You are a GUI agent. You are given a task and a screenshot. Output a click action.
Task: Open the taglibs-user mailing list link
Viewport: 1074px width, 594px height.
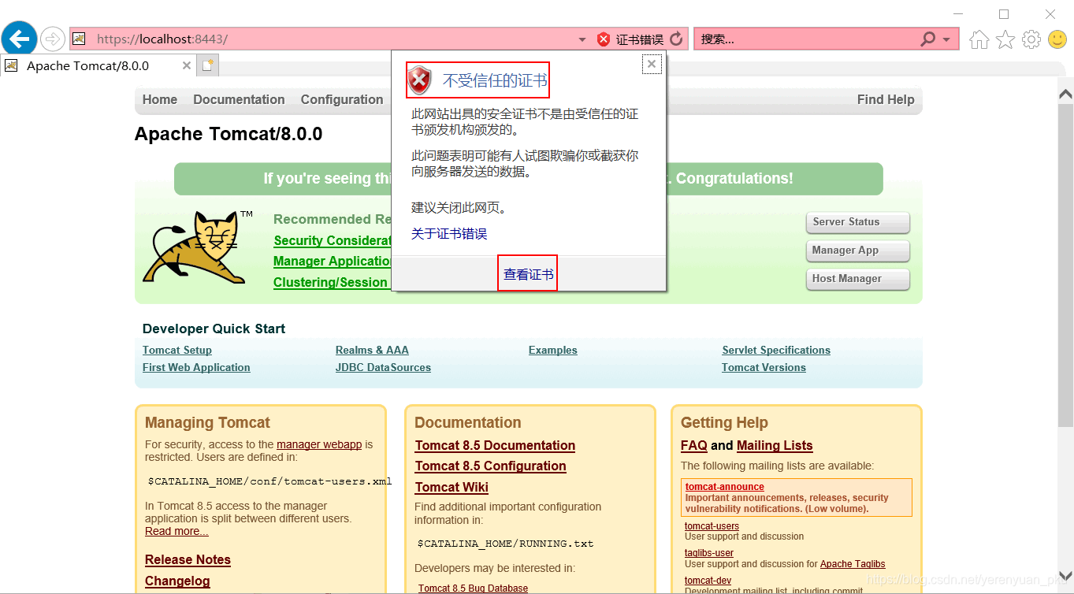[709, 553]
